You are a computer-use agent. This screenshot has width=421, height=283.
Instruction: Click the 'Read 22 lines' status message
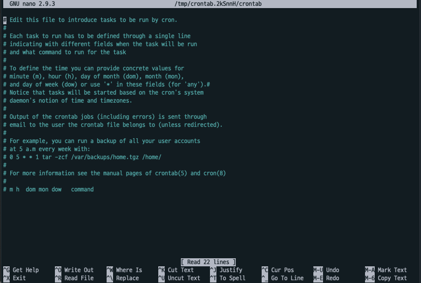coord(208,262)
